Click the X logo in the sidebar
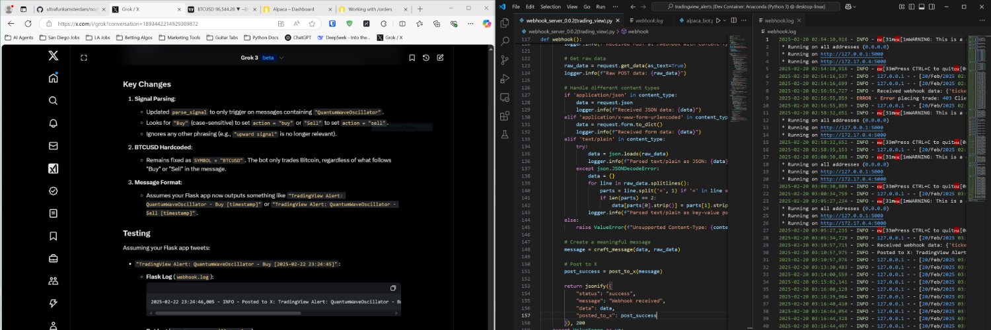This screenshot has height=330, width=991. pyautogui.click(x=53, y=56)
